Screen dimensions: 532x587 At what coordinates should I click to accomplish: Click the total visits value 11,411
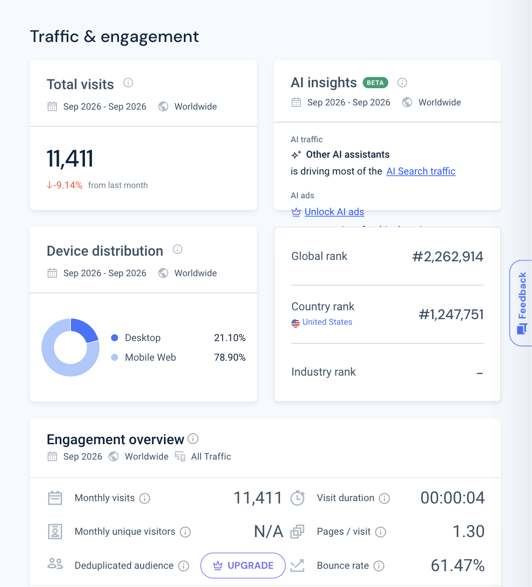[70, 159]
